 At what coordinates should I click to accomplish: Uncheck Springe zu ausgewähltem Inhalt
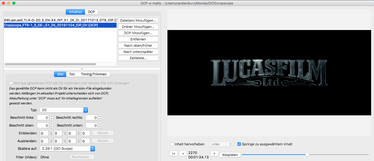pyautogui.click(x=239, y=144)
